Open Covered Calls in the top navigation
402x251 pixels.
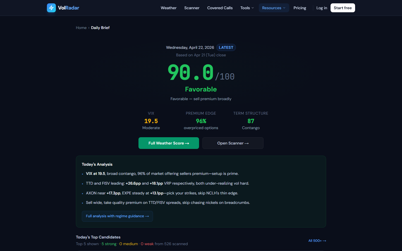(x=220, y=8)
